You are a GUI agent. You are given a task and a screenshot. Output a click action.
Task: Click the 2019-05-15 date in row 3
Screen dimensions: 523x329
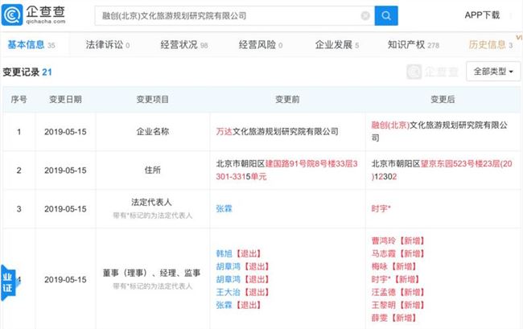[x=65, y=208]
